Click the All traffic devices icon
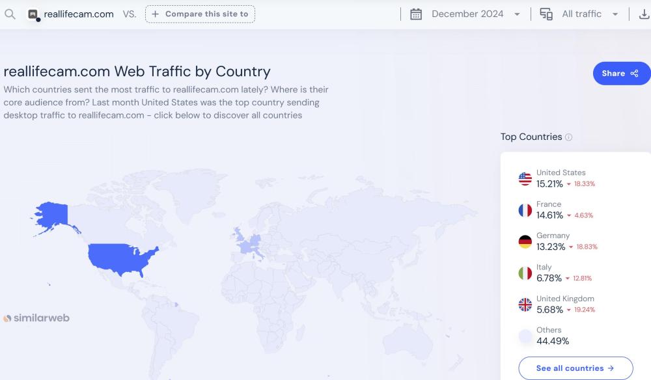This screenshot has height=380, width=651. [546, 14]
